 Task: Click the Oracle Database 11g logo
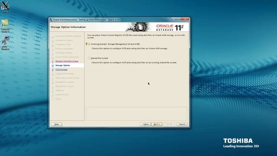pyautogui.click(x=170, y=28)
